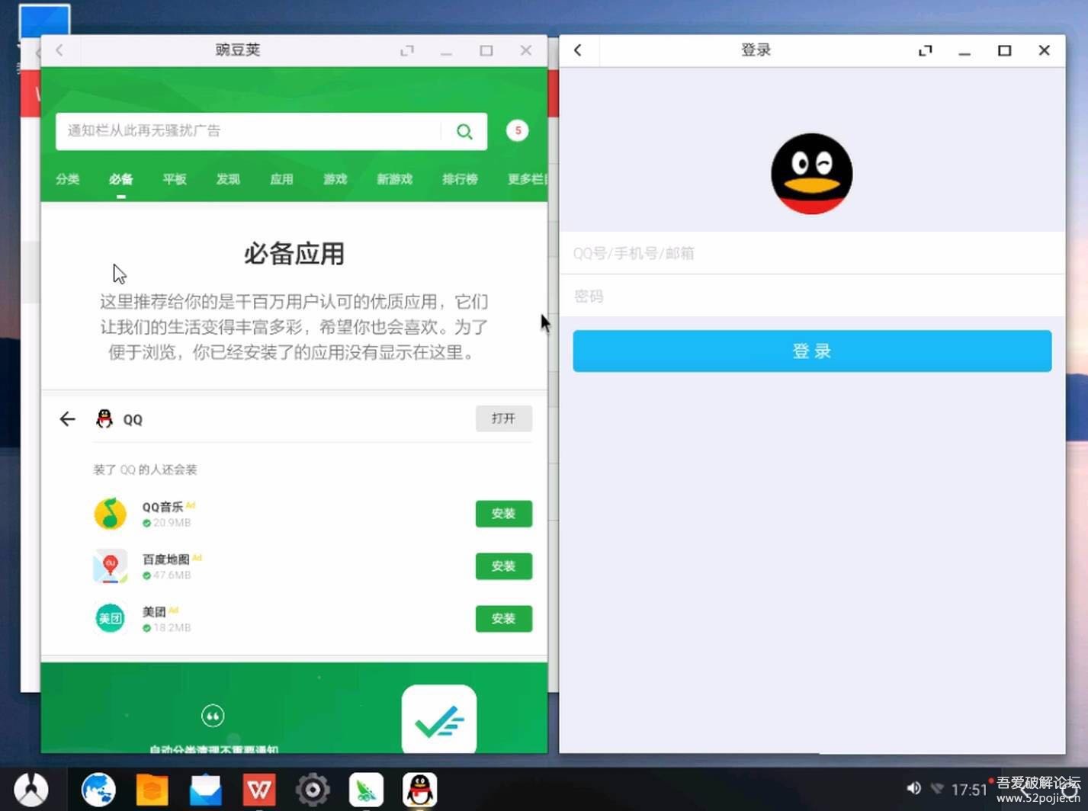Go back in the 登录 window title bar
Image resolution: width=1088 pixels, height=811 pixels.
coord(578,50)
